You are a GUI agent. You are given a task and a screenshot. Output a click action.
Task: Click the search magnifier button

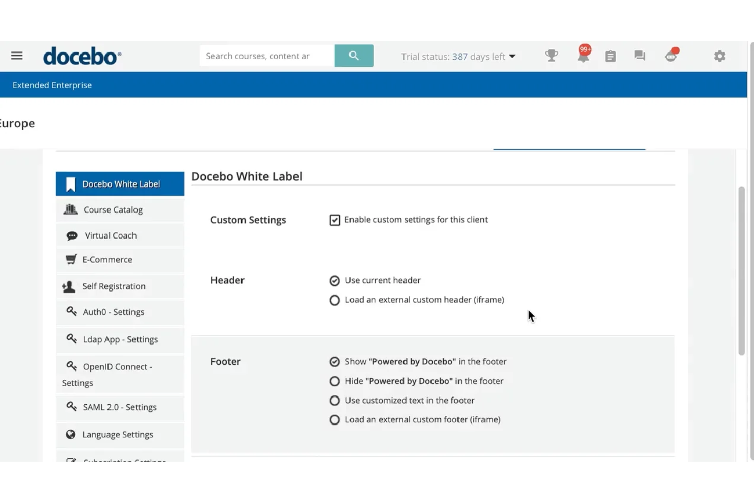[354, 56]
